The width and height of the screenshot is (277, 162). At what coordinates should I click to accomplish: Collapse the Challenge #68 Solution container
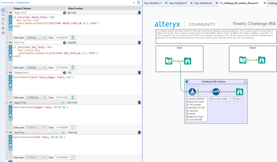(x=245, y=82)
